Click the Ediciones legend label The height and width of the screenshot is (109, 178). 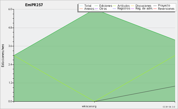click(106, 6)
